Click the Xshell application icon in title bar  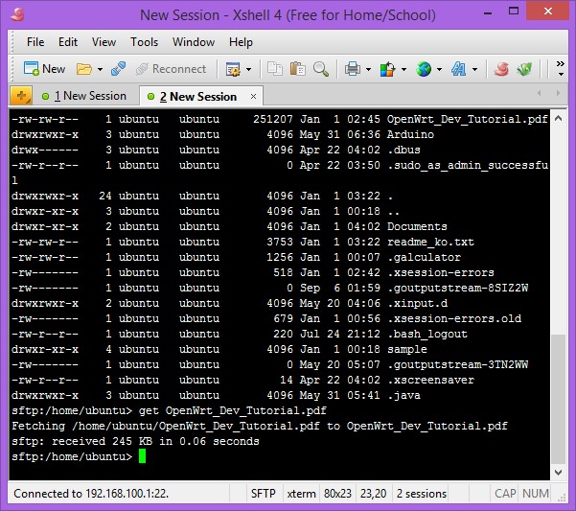click(x=17, y=14)
